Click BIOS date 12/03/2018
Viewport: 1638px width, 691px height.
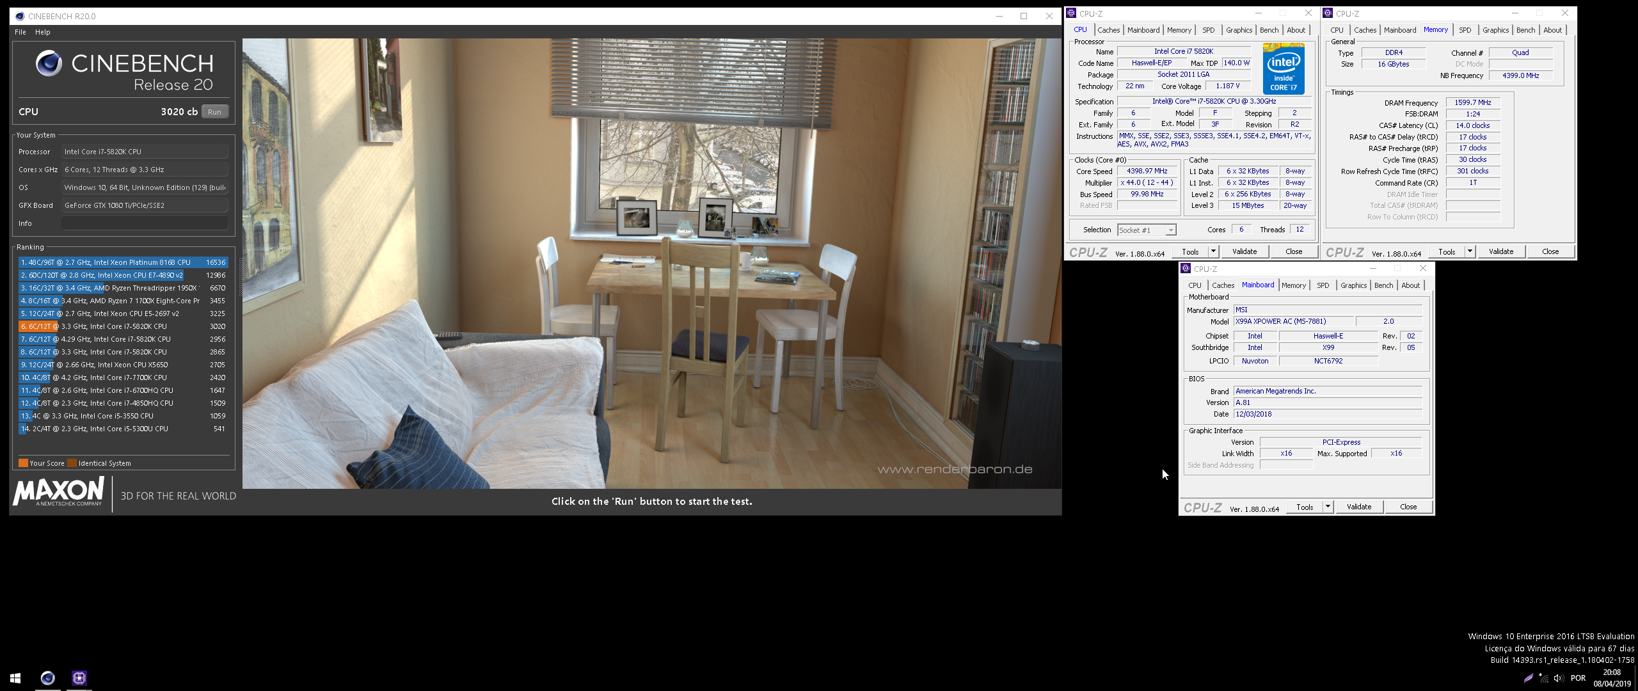1328,414
